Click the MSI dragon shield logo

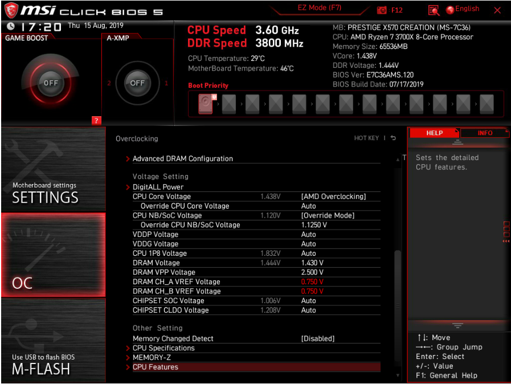pos(11,10)
